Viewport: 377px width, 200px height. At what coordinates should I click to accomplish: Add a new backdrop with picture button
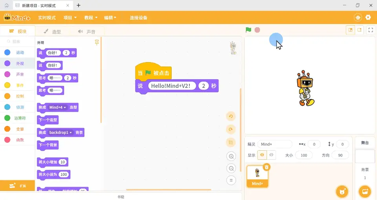(x=365, y=191)
